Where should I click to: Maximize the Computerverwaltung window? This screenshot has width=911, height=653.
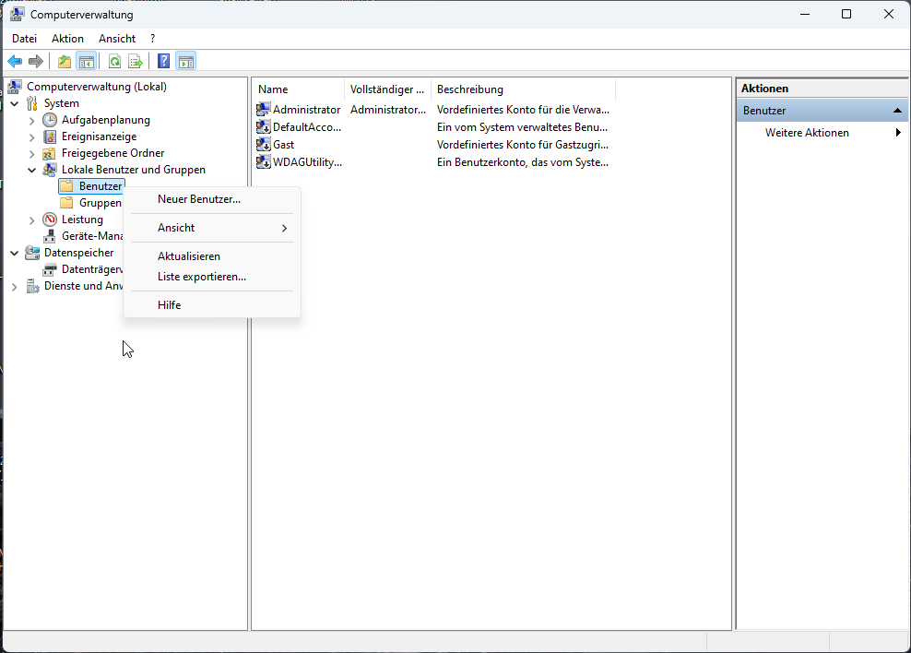[x=846, y=14]
